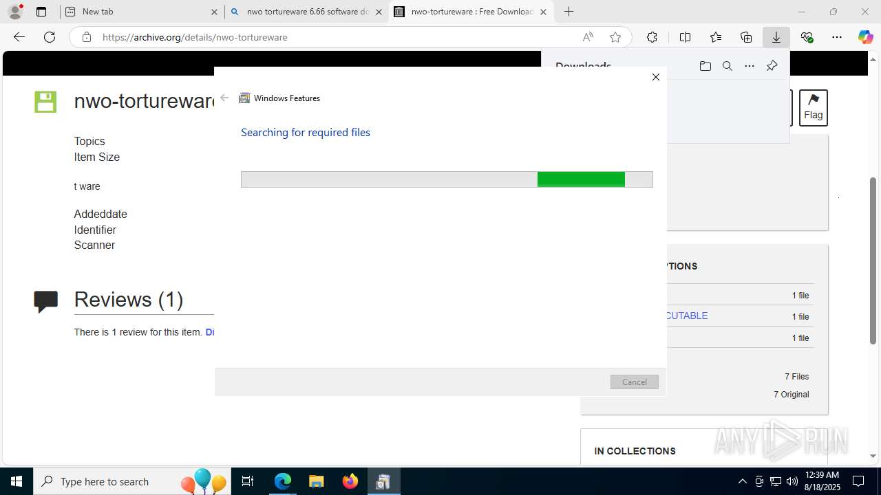
Task: Click the green searching progress bar
Action: click(x=447, y=179)
